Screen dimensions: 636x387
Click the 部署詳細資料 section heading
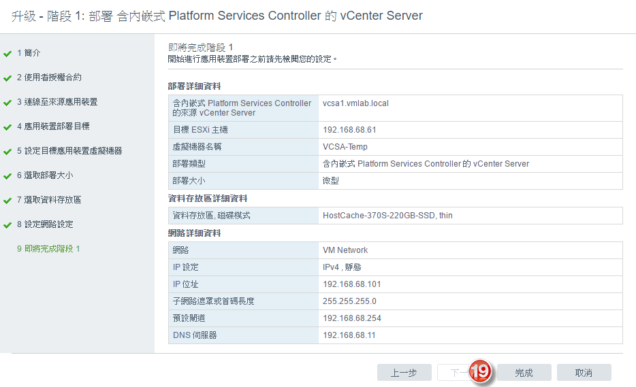click(x=194, y=86)
